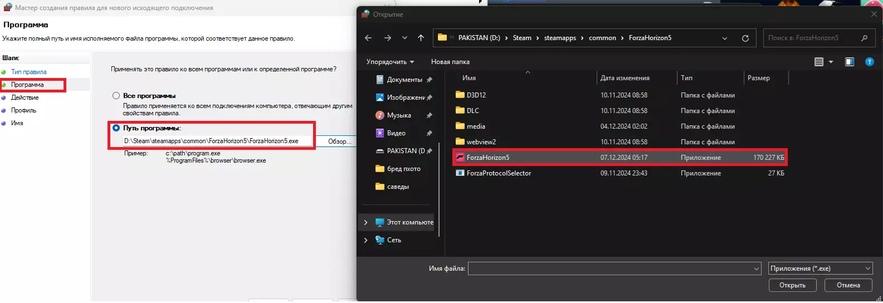Screen dimensions: 883x303
Task: Open the Приложения (*.exe) file type dropdown
Action: pyautogui.click(x=821, y=268)
